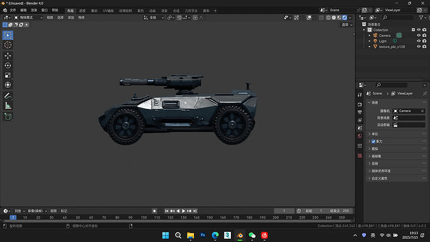Open the Edit (编辑) menu
Image resolution: width=430 pixels, height=242 pixels.
(x=24, y=10)
